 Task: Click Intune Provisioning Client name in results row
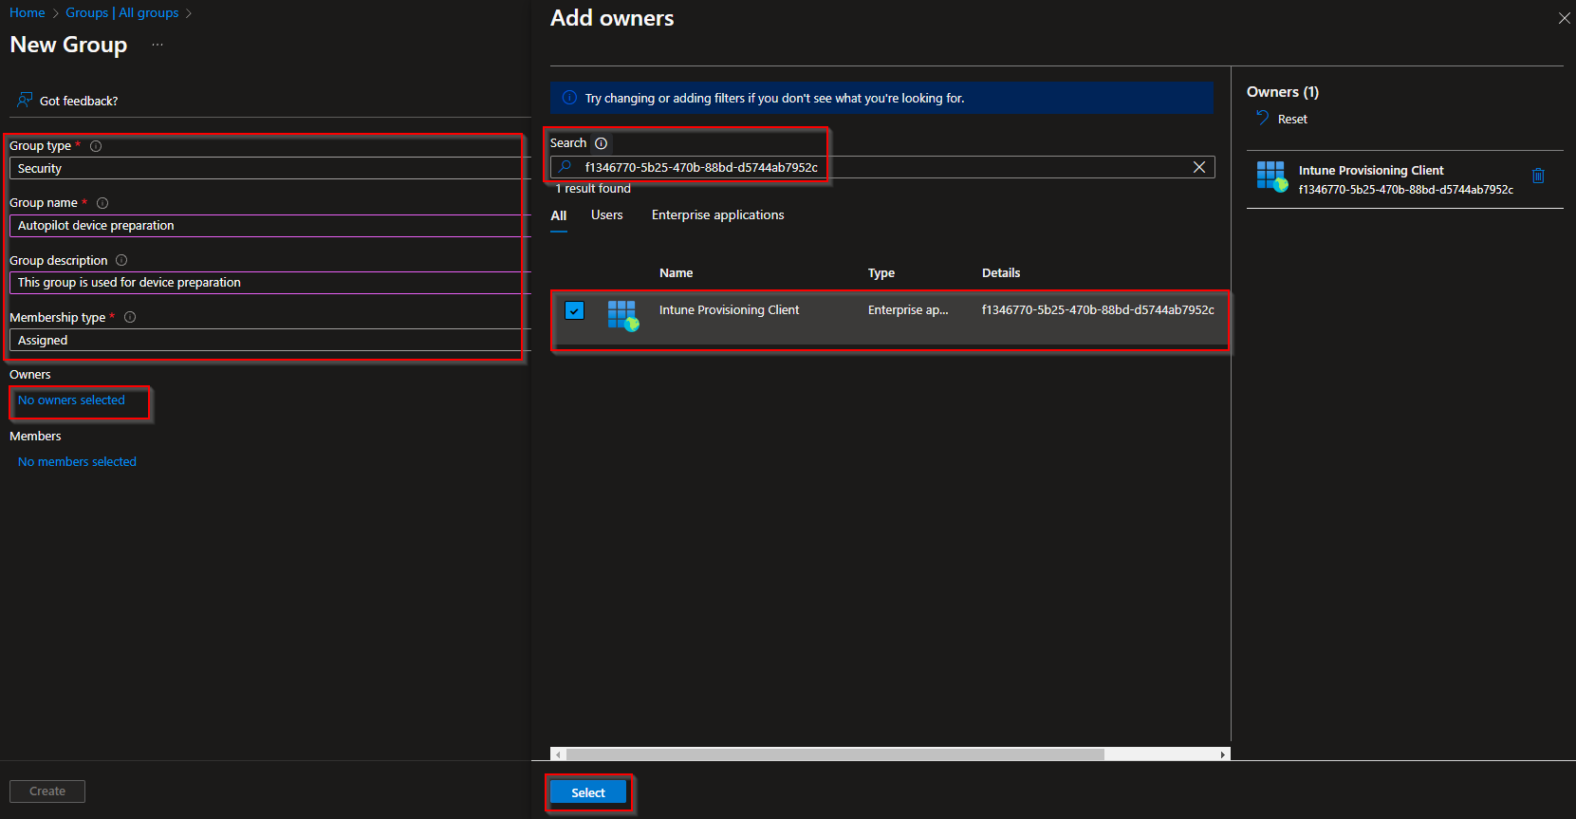[x=729, y=310]
